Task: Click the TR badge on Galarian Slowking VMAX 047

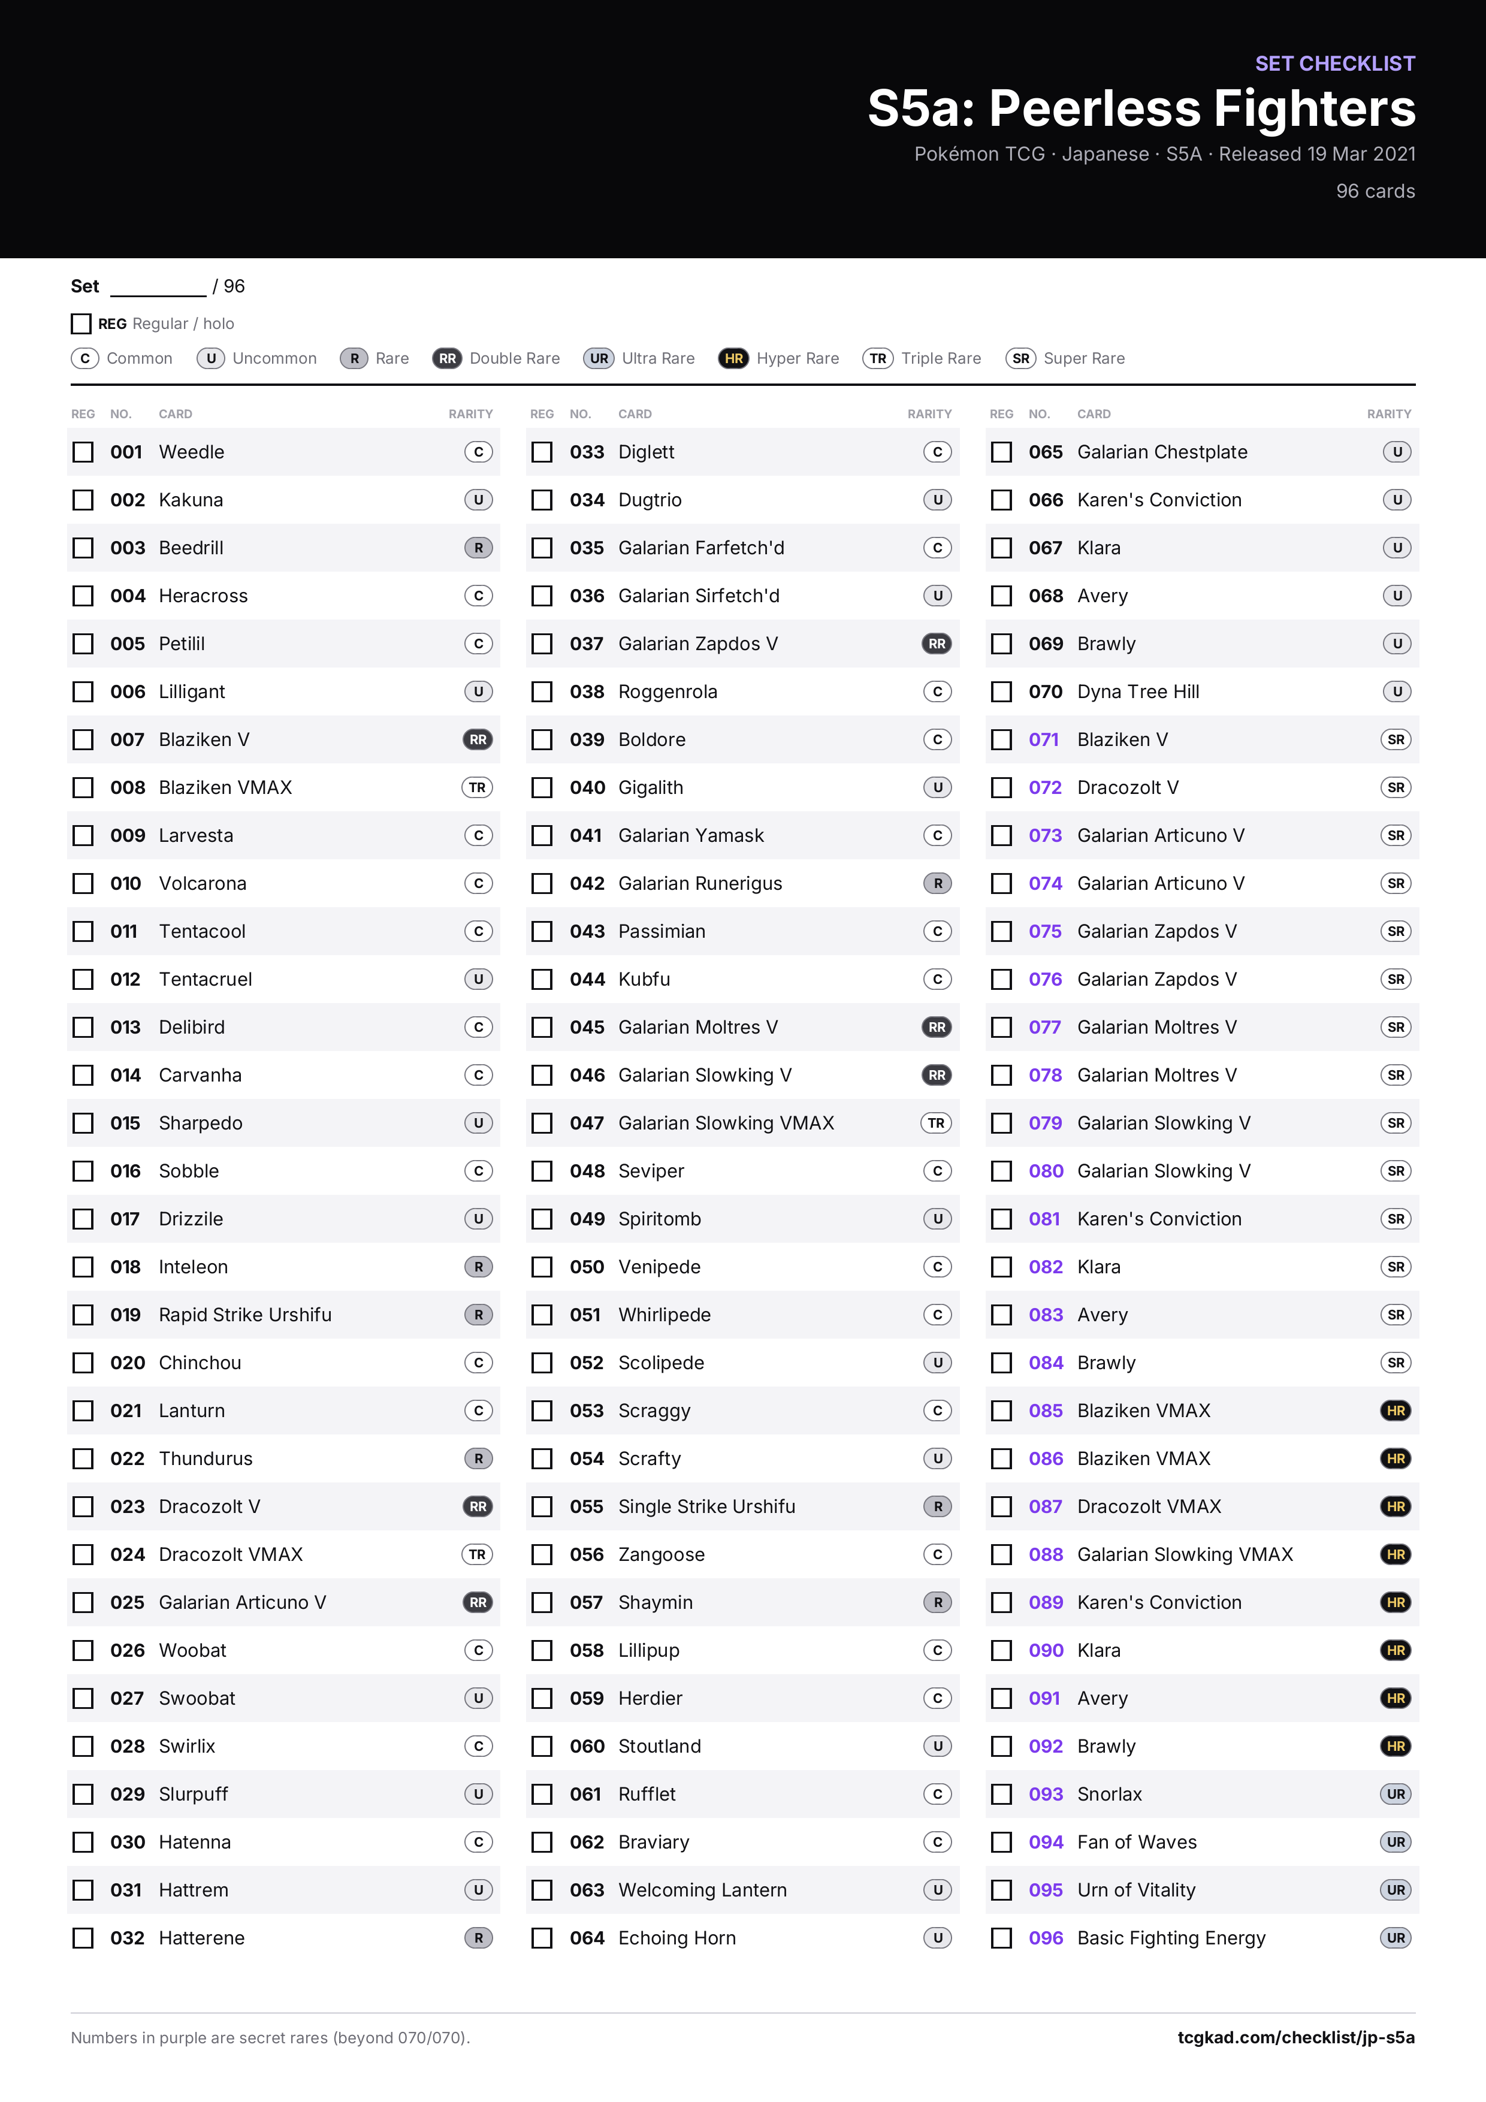Action: [x=937, y=1122]
